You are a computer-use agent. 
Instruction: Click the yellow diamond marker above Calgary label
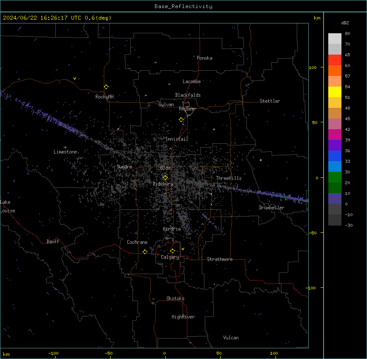pos(172,251)
